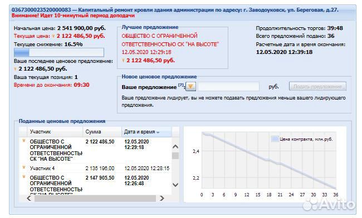Click the down arrow of the bids list scrollbar
Image resolution: width=362 pixels, height=218 pixels.
(175, 185)
